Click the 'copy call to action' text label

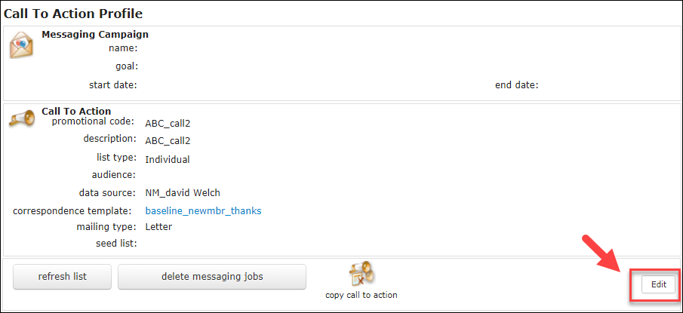click(x=361, y=295)
